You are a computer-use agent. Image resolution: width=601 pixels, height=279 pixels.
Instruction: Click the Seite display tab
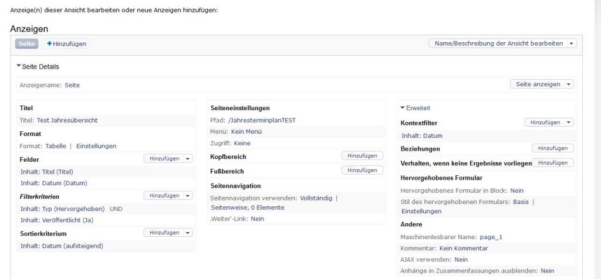coord(26,44)
